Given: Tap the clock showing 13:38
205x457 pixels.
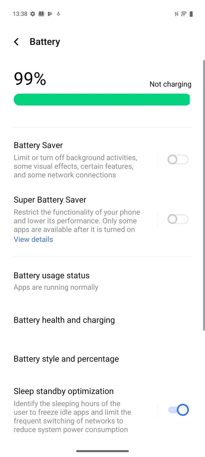Looking at the screenshot, I should coord(20,14).
